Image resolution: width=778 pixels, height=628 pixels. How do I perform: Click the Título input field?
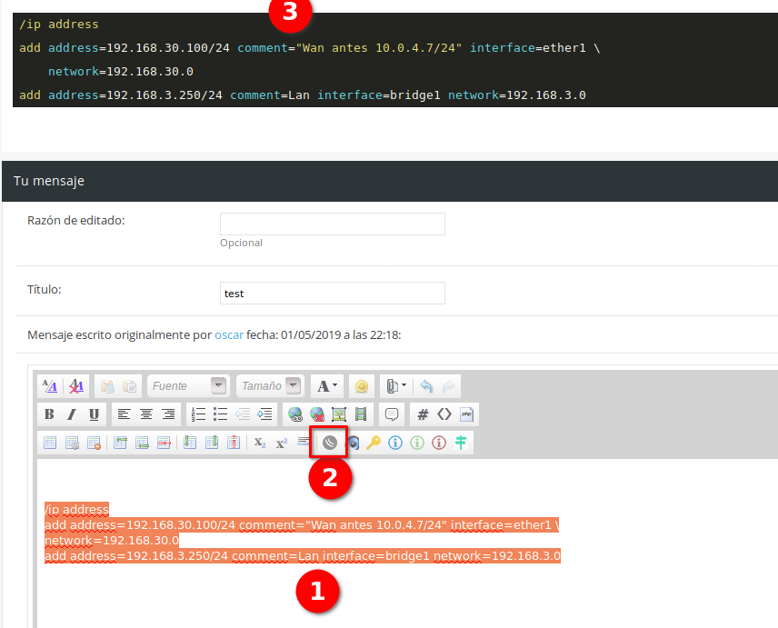point(333,293)
